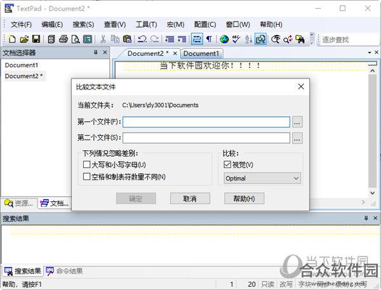
Task: Create a new document with toolbar icon
Action: coord(12,39)
